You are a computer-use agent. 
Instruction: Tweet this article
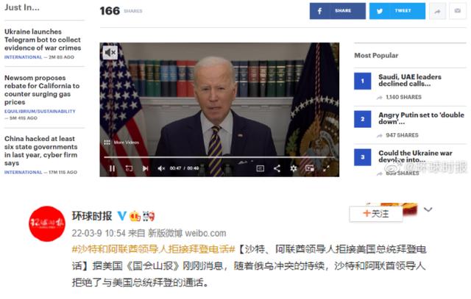(397, 11)
